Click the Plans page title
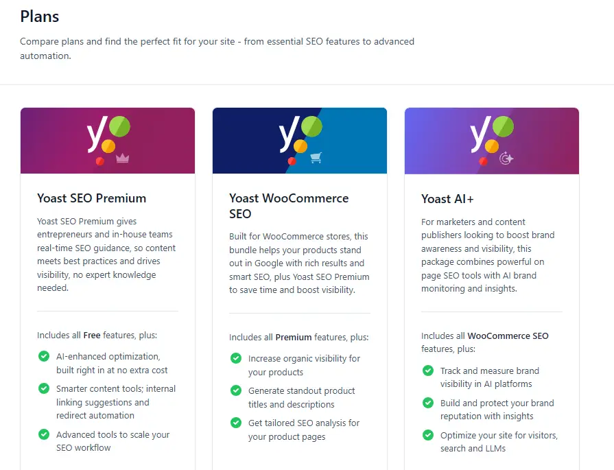 pos(39,16)
